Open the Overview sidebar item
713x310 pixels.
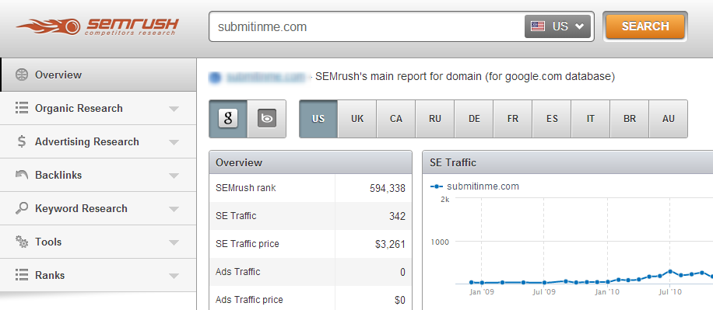coord(98,75)
